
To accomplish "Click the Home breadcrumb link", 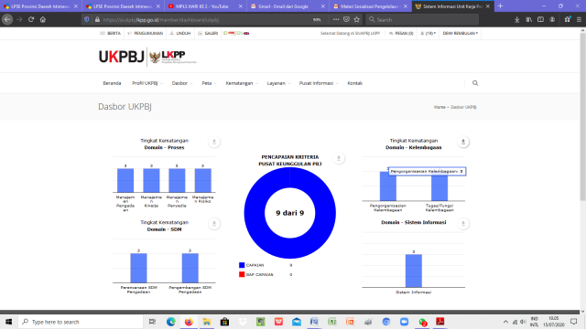I will click(x=439, y=107).
